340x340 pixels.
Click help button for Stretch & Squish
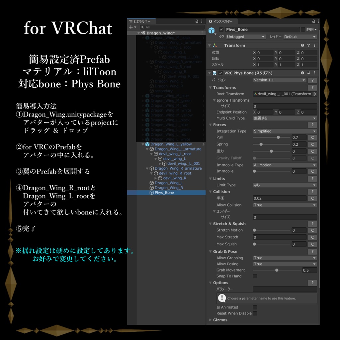coord(312,224)
